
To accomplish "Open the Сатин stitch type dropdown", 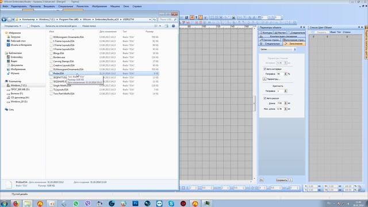I will pos(295,49).
